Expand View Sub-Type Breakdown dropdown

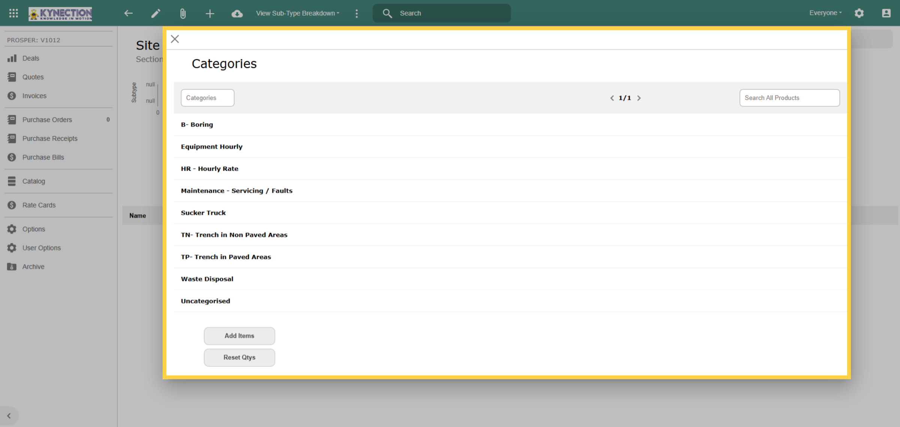[298, 14]
